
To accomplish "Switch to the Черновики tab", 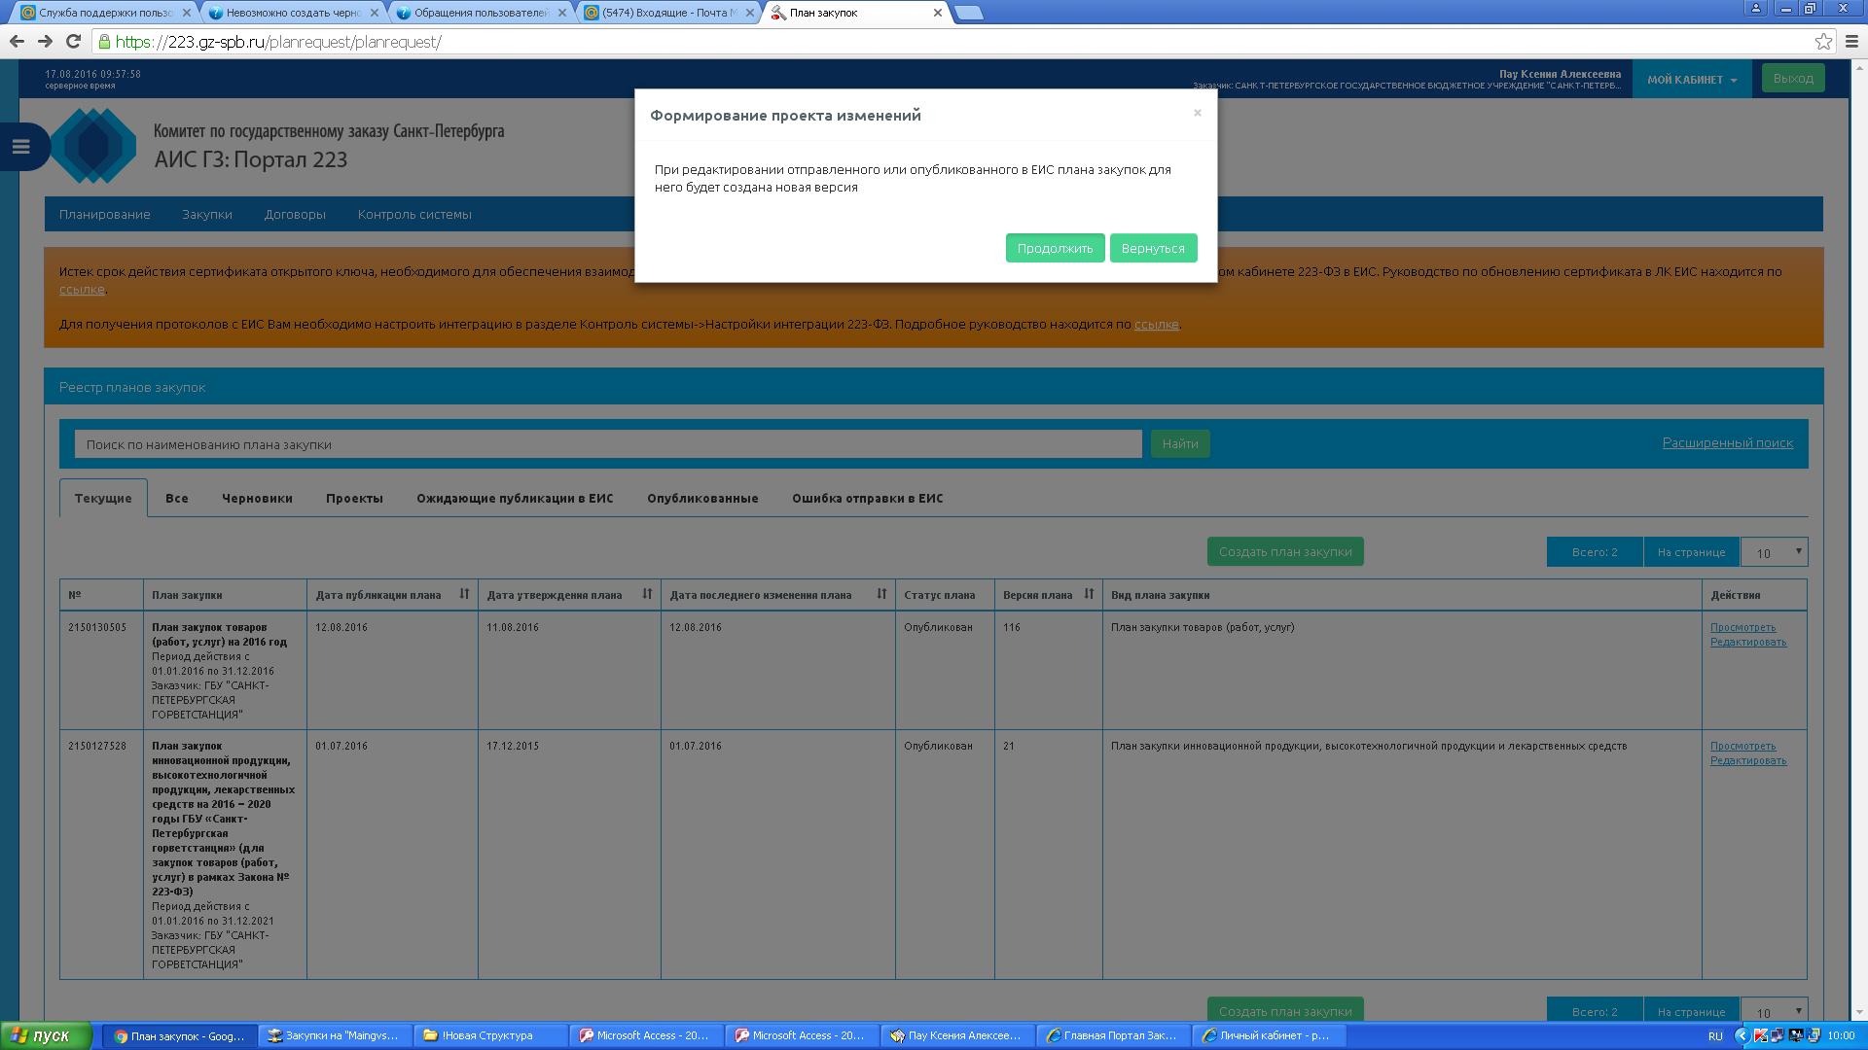I will point(257,498).
